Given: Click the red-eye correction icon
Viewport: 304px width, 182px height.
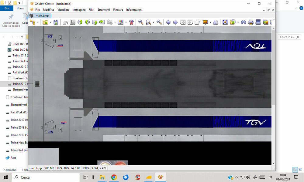Looking at the screenshot, I should [x=131, y=22].
